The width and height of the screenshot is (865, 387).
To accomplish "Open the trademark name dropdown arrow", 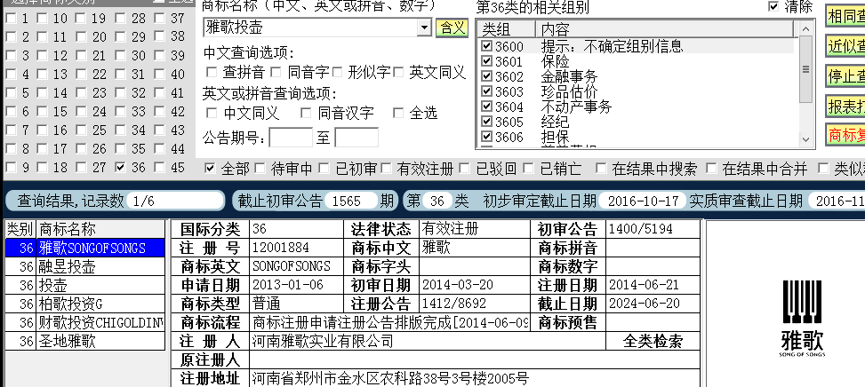I will click(424, 27).
